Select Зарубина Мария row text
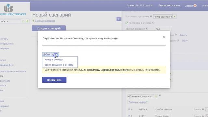 tap(163, 110)
